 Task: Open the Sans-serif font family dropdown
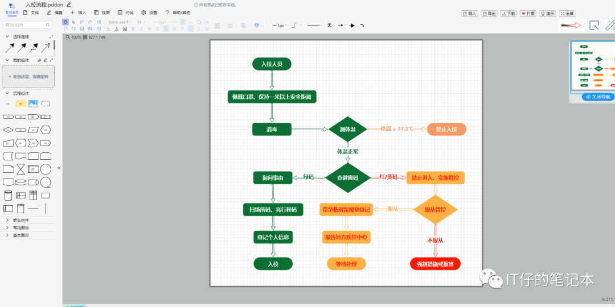tap(120, 22)
